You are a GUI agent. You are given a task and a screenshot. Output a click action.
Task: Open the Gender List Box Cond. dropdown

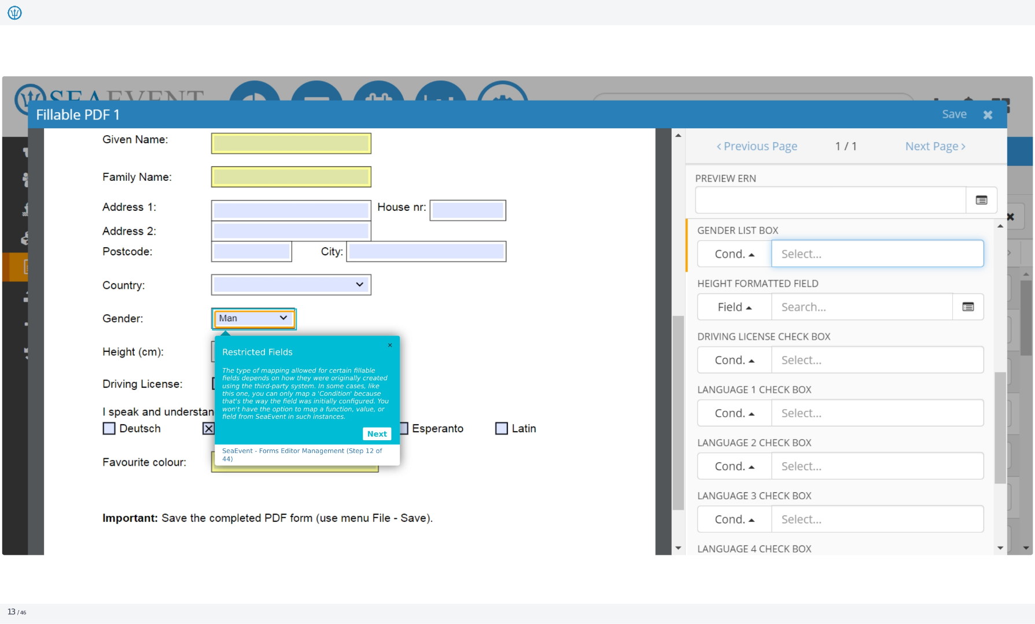coord(734,254)
